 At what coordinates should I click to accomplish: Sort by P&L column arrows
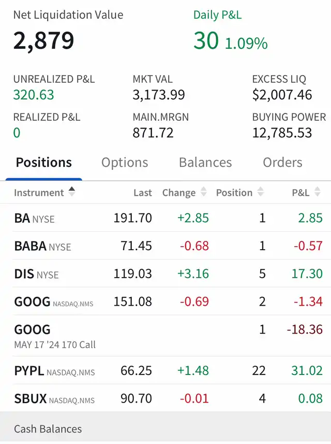coord(318,192)
